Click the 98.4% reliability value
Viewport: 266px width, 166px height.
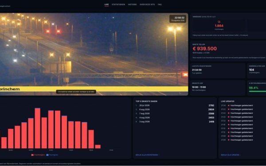click(254, 88)
